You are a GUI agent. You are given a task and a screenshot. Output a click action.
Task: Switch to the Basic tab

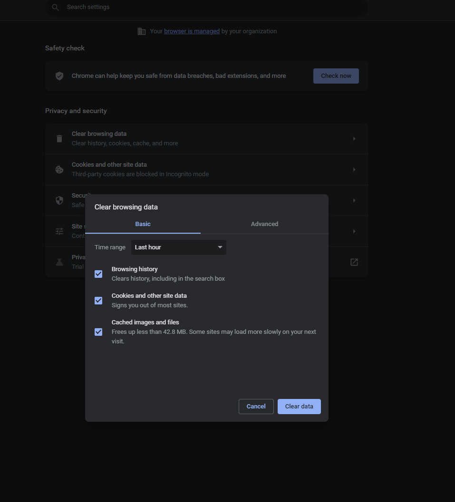(143, 224)
